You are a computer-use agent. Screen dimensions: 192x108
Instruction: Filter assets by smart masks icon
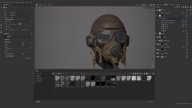[x=138, y=73]
